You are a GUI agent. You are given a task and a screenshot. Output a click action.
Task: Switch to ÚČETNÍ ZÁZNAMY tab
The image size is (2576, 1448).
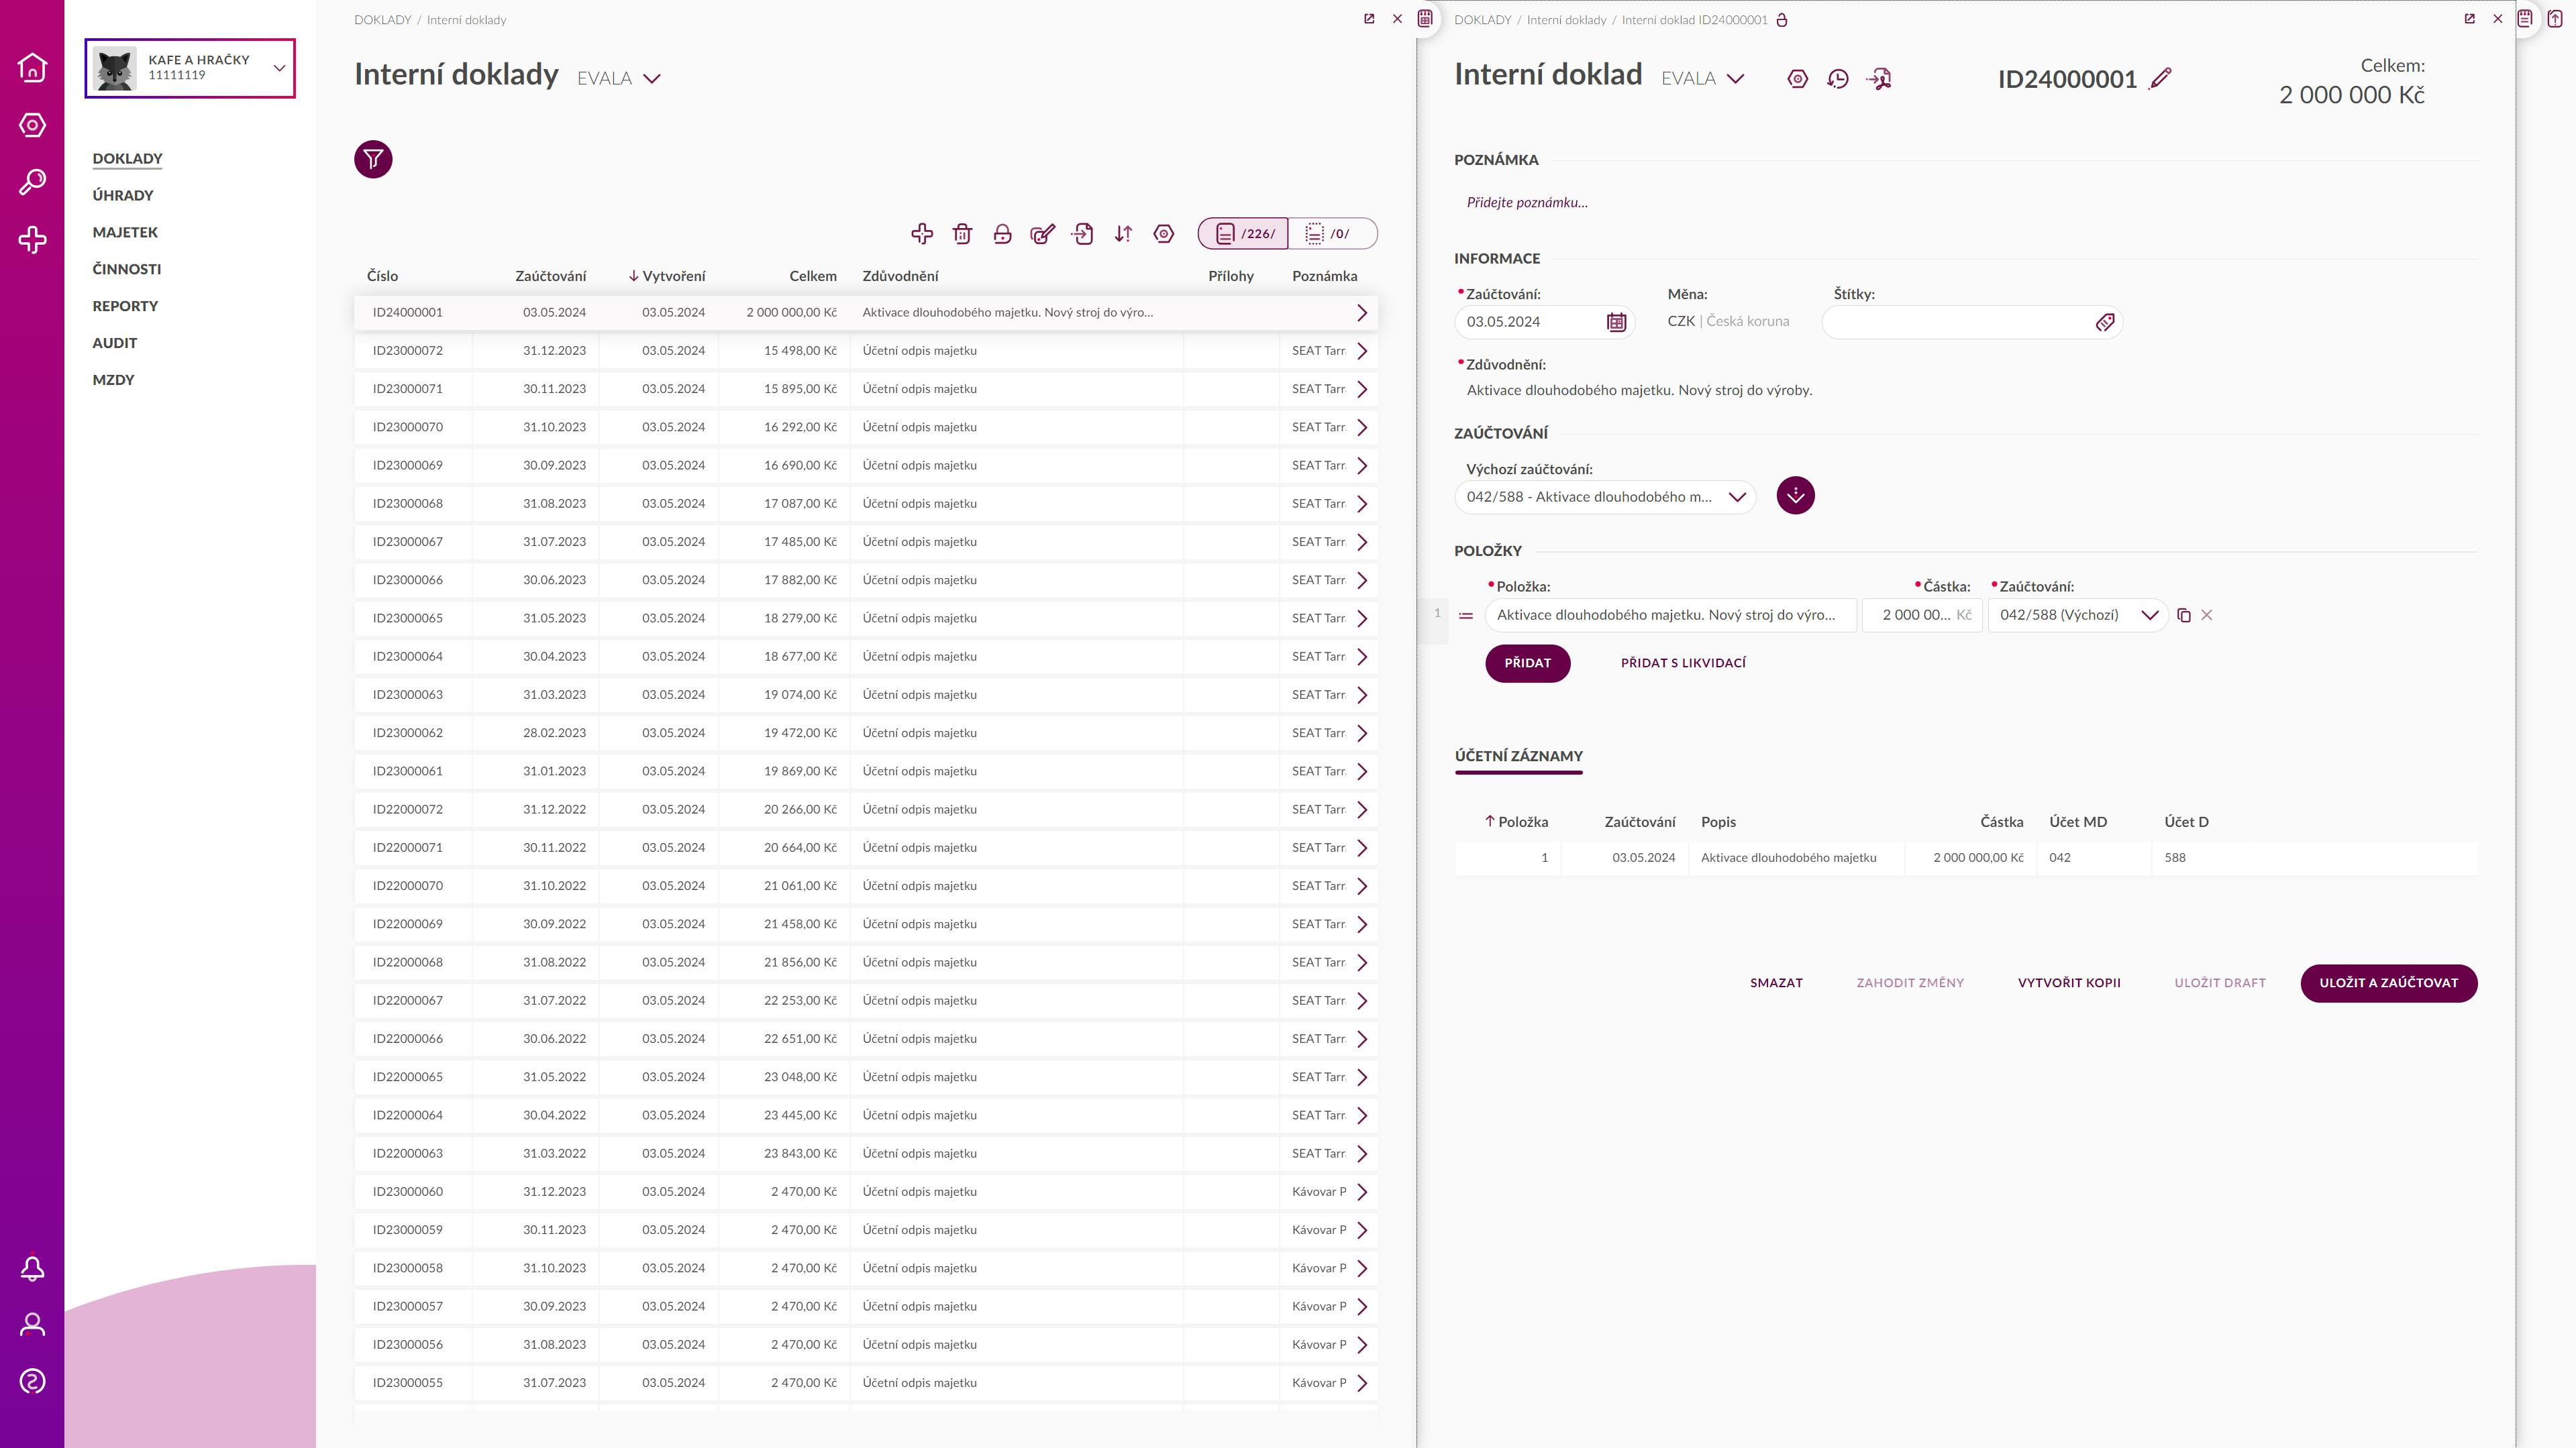point(1518,757)
